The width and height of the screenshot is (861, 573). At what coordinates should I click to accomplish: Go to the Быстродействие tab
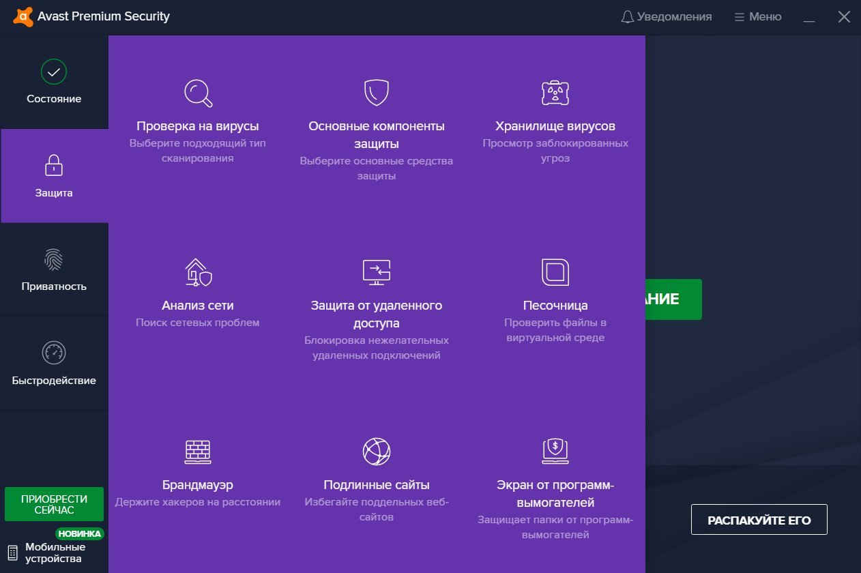[x=54, y=363]
